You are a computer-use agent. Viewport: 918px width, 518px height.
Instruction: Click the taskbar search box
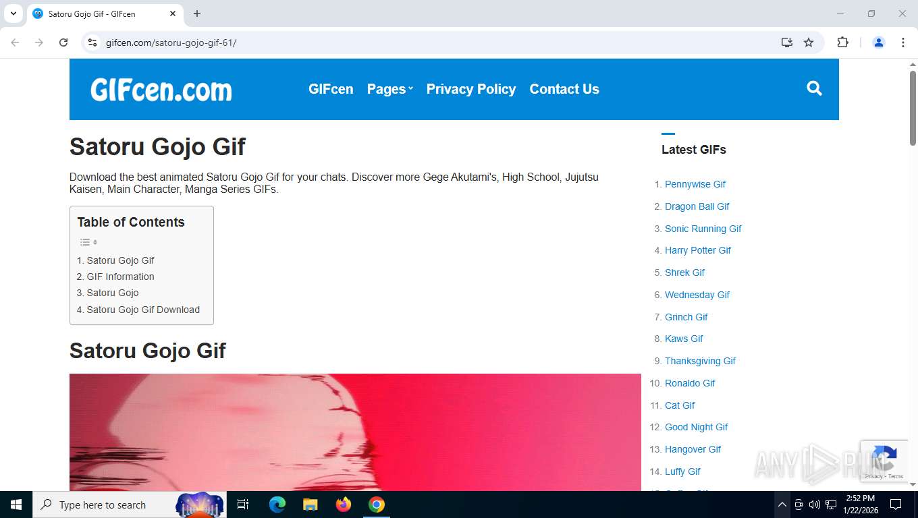(130, 505)
